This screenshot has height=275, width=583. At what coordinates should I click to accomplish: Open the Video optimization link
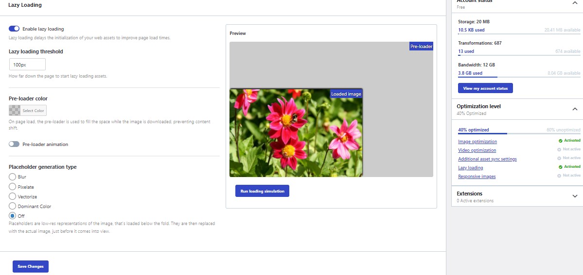(477, 150)
